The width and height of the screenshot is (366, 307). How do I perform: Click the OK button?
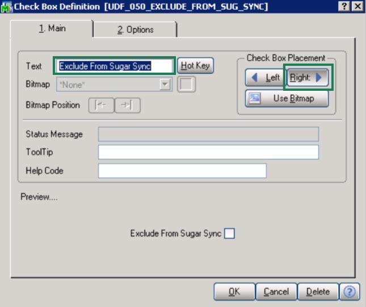point(234,292)
